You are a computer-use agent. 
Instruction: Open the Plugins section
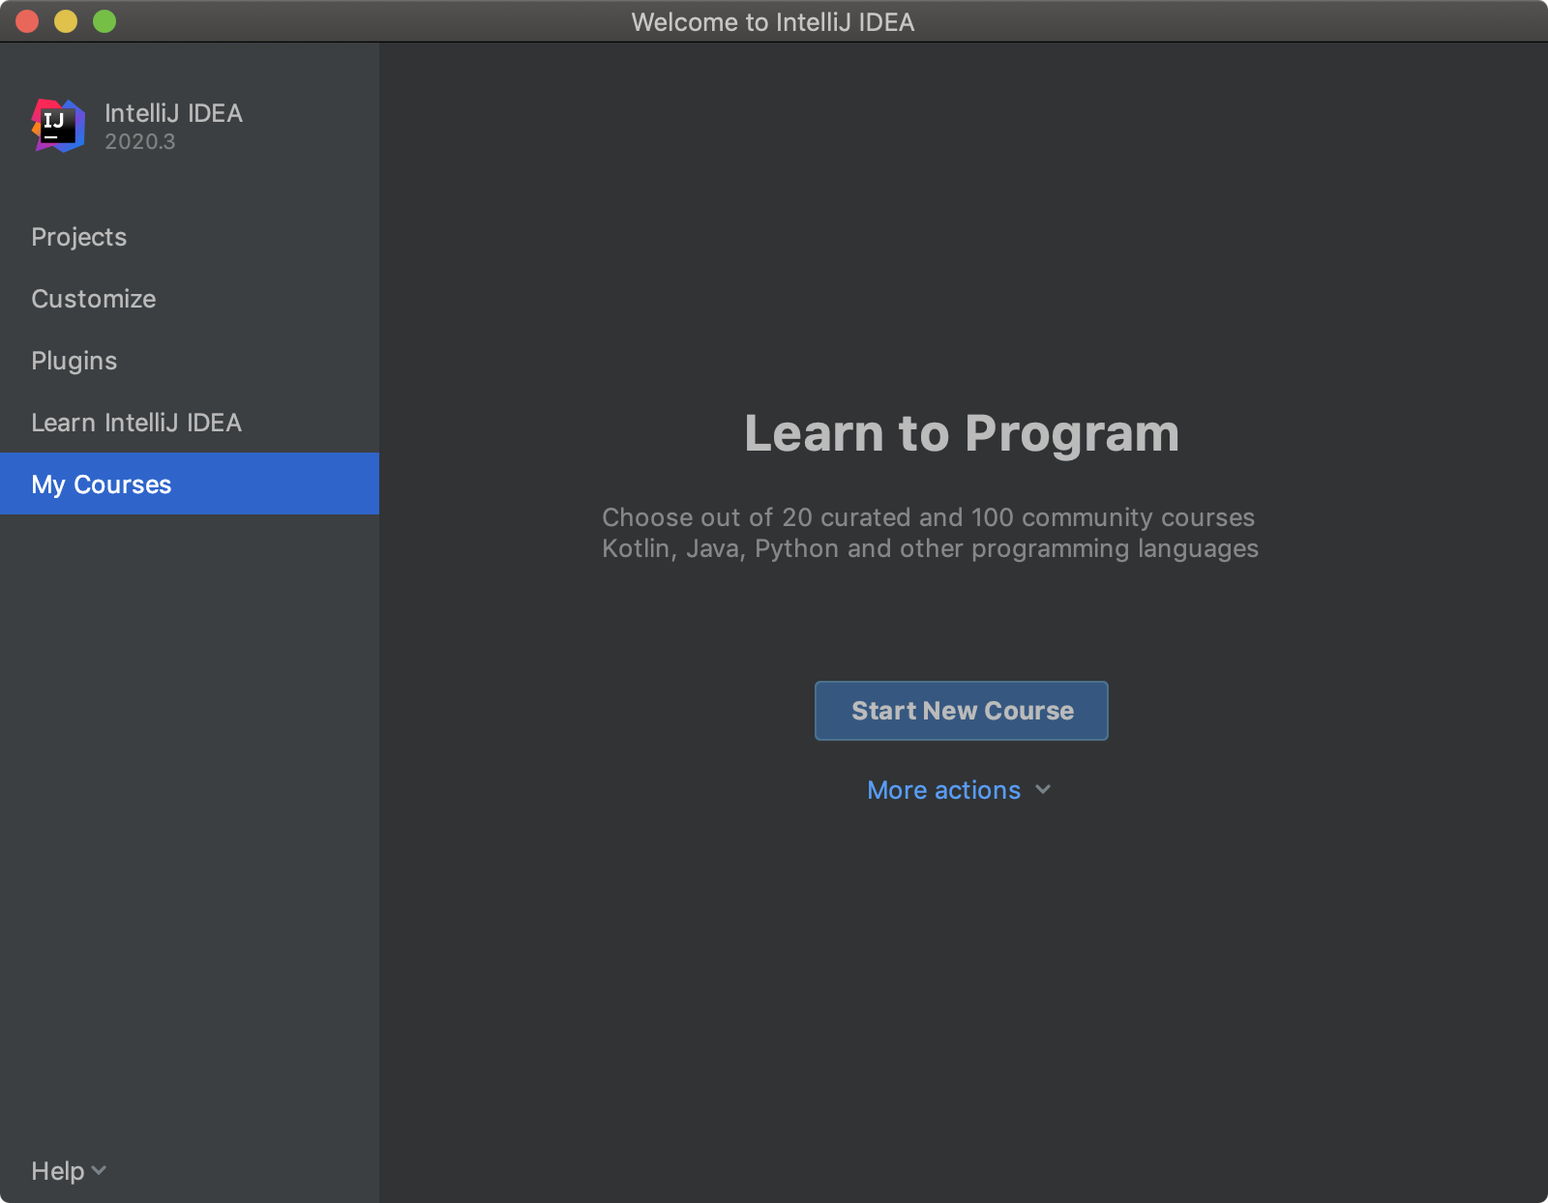(190, 361)
